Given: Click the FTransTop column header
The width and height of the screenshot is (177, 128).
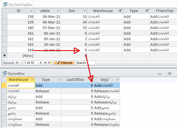Looking at the screenshot, I should click(163, 11).
